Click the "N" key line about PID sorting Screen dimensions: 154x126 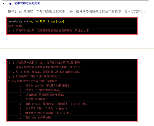click(x=33, y=99)
